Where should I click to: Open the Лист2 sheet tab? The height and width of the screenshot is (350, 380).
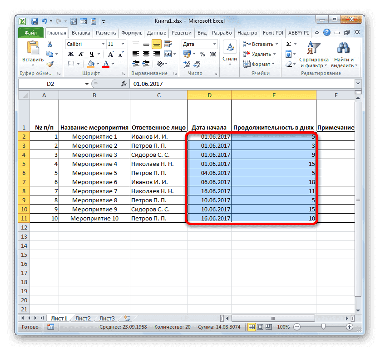coord(82,318)
